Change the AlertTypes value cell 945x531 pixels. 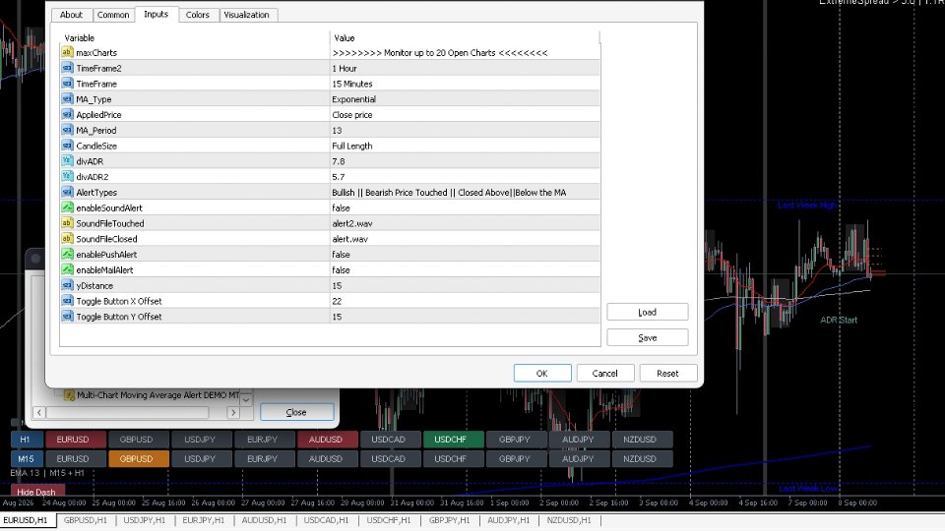[x=465, y=193]
